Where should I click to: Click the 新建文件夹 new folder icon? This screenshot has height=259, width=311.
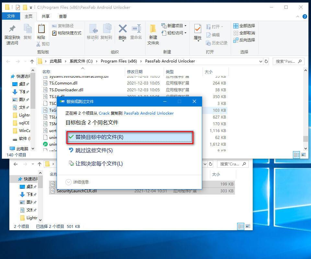tap(153, 30)
